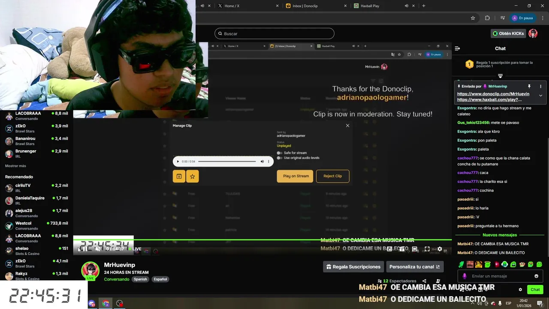The image size is (549, 309).
Task: Jump to Nuevos mensajes divider
Action: 500,235
